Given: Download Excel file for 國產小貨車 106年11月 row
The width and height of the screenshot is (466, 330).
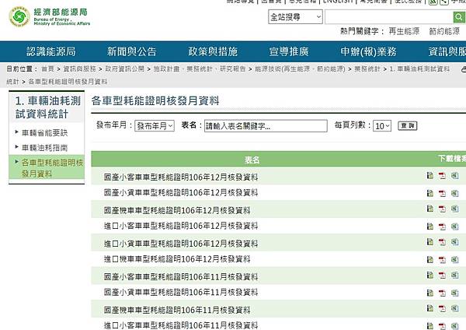Looking at the screenshot, I should (x=454, y=293).
